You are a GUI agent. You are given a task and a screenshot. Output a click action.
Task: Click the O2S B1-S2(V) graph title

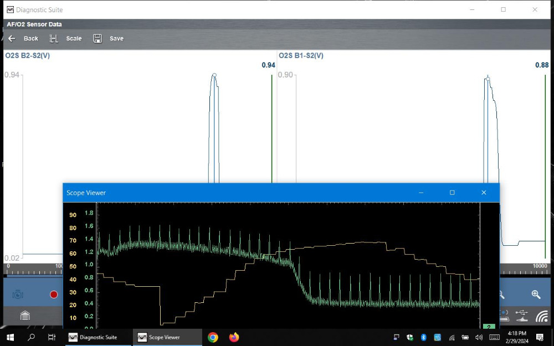pyautogui.click(x=301, y=56)
